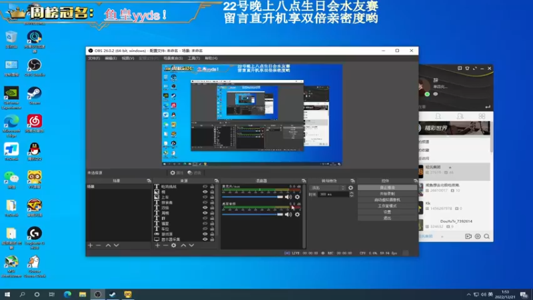Open 文件(F) menu in OBS

pyautogui.click(x=94, y=59)
